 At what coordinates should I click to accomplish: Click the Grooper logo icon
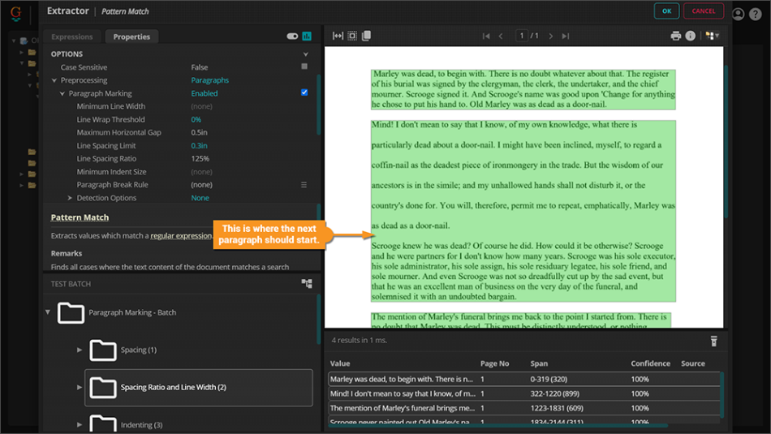[15, 13]
